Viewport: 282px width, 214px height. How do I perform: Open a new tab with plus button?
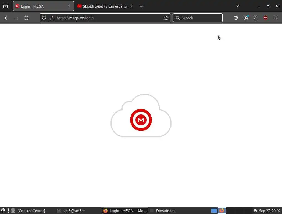[142, 6]
